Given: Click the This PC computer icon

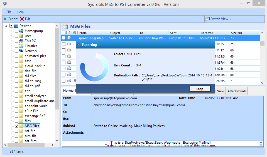Looking at the screenshot, I should 21,41.
